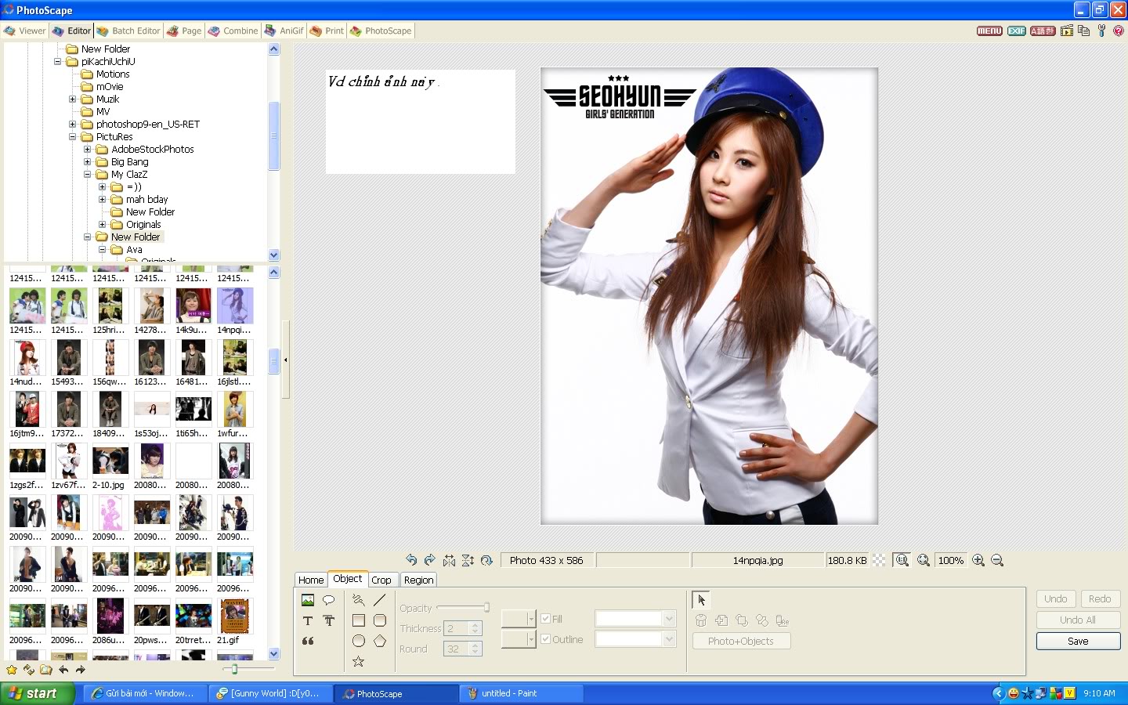
Task: Expand the photoshop9-en_US-RET folder node
Action: pos(73,124)
